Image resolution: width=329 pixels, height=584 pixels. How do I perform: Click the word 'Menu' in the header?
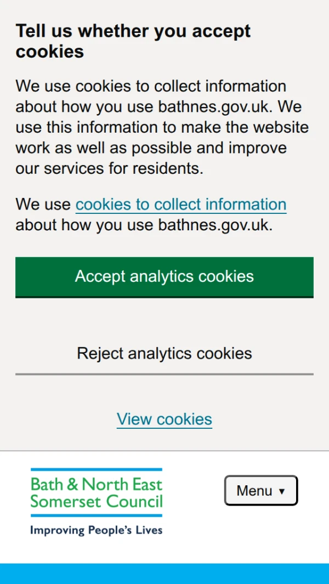254,491
